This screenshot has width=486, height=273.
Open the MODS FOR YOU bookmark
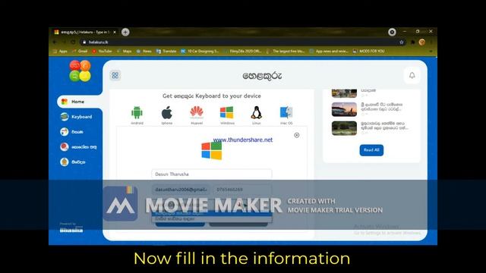tap(368, 51)
